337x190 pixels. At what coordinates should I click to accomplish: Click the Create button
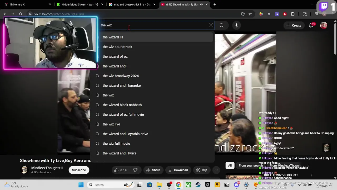294,25
